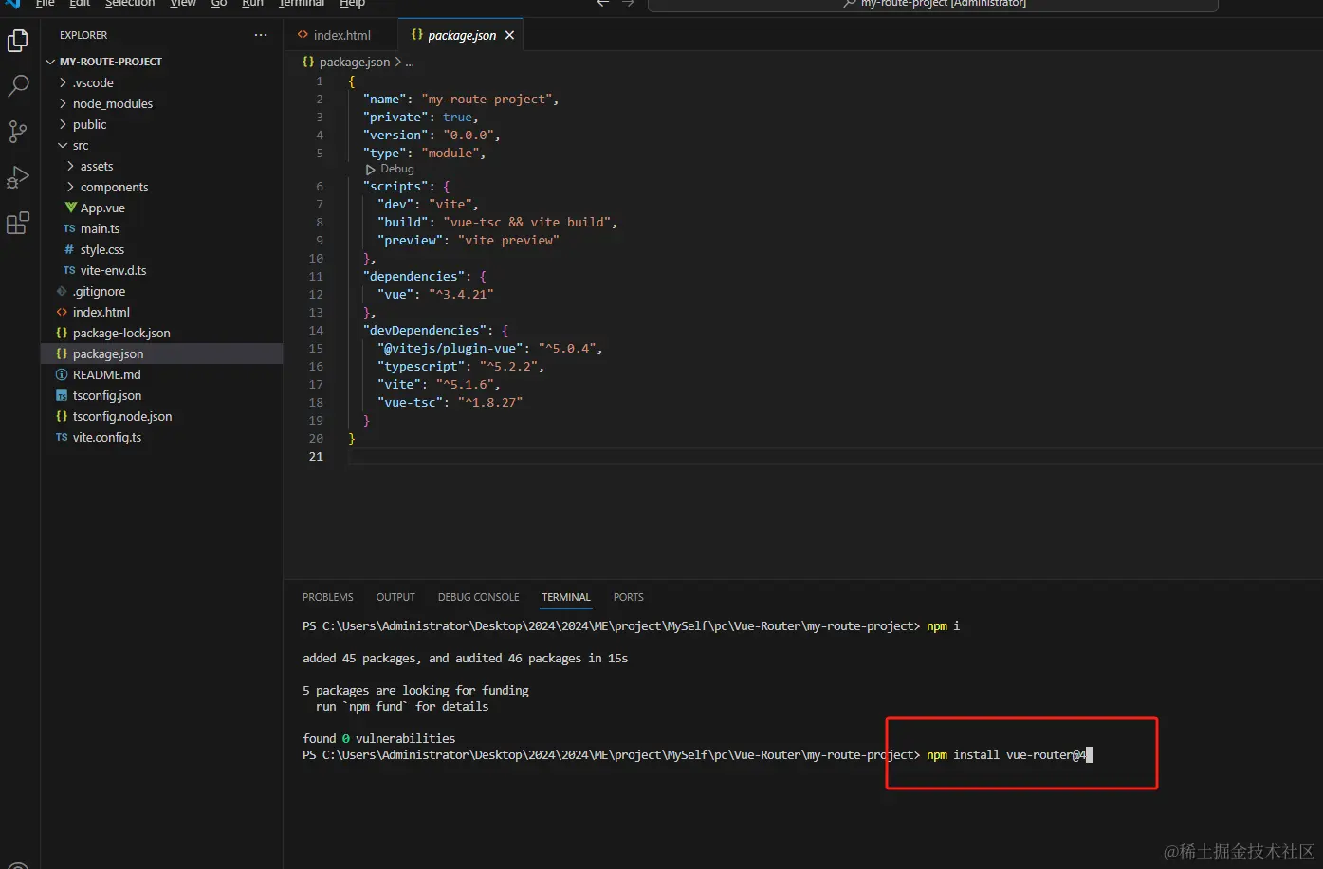Open the Extensions view
Image resolution: width=1323 pixels, height=869 pixels.
(x=18, y=223)
